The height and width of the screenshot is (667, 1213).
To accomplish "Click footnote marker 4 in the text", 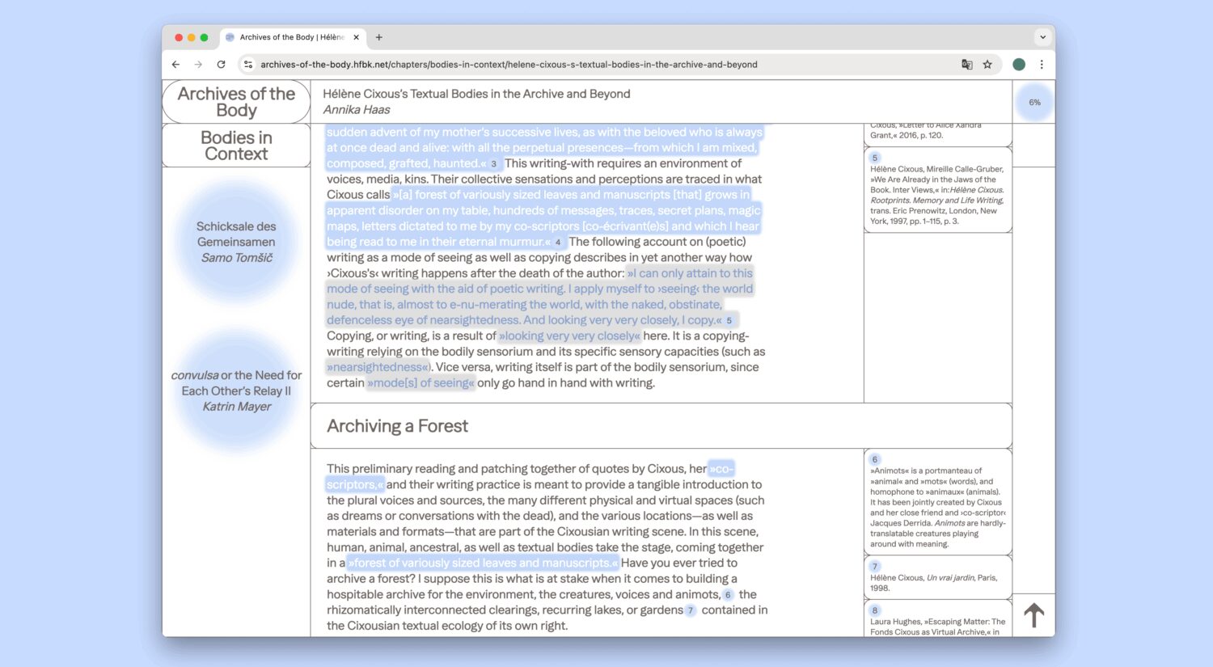I will click(558, 243).
